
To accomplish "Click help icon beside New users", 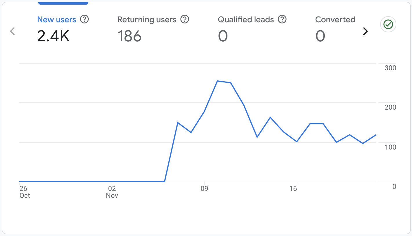I will [84, 19].
